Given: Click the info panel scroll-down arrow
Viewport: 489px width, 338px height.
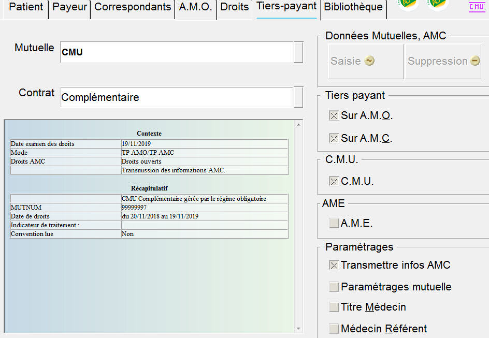Looking at the screenshot, I should click(x=298, y=328).
